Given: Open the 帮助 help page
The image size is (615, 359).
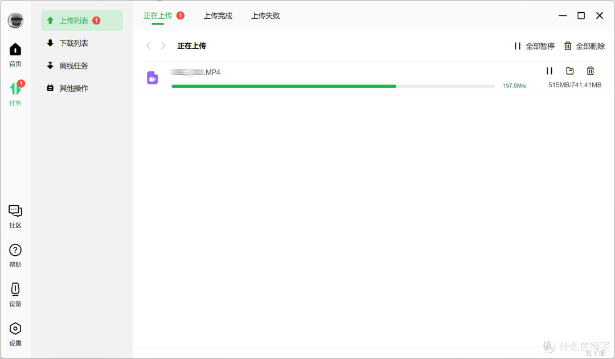Looking at the screenshot, I should coord(15,256).
